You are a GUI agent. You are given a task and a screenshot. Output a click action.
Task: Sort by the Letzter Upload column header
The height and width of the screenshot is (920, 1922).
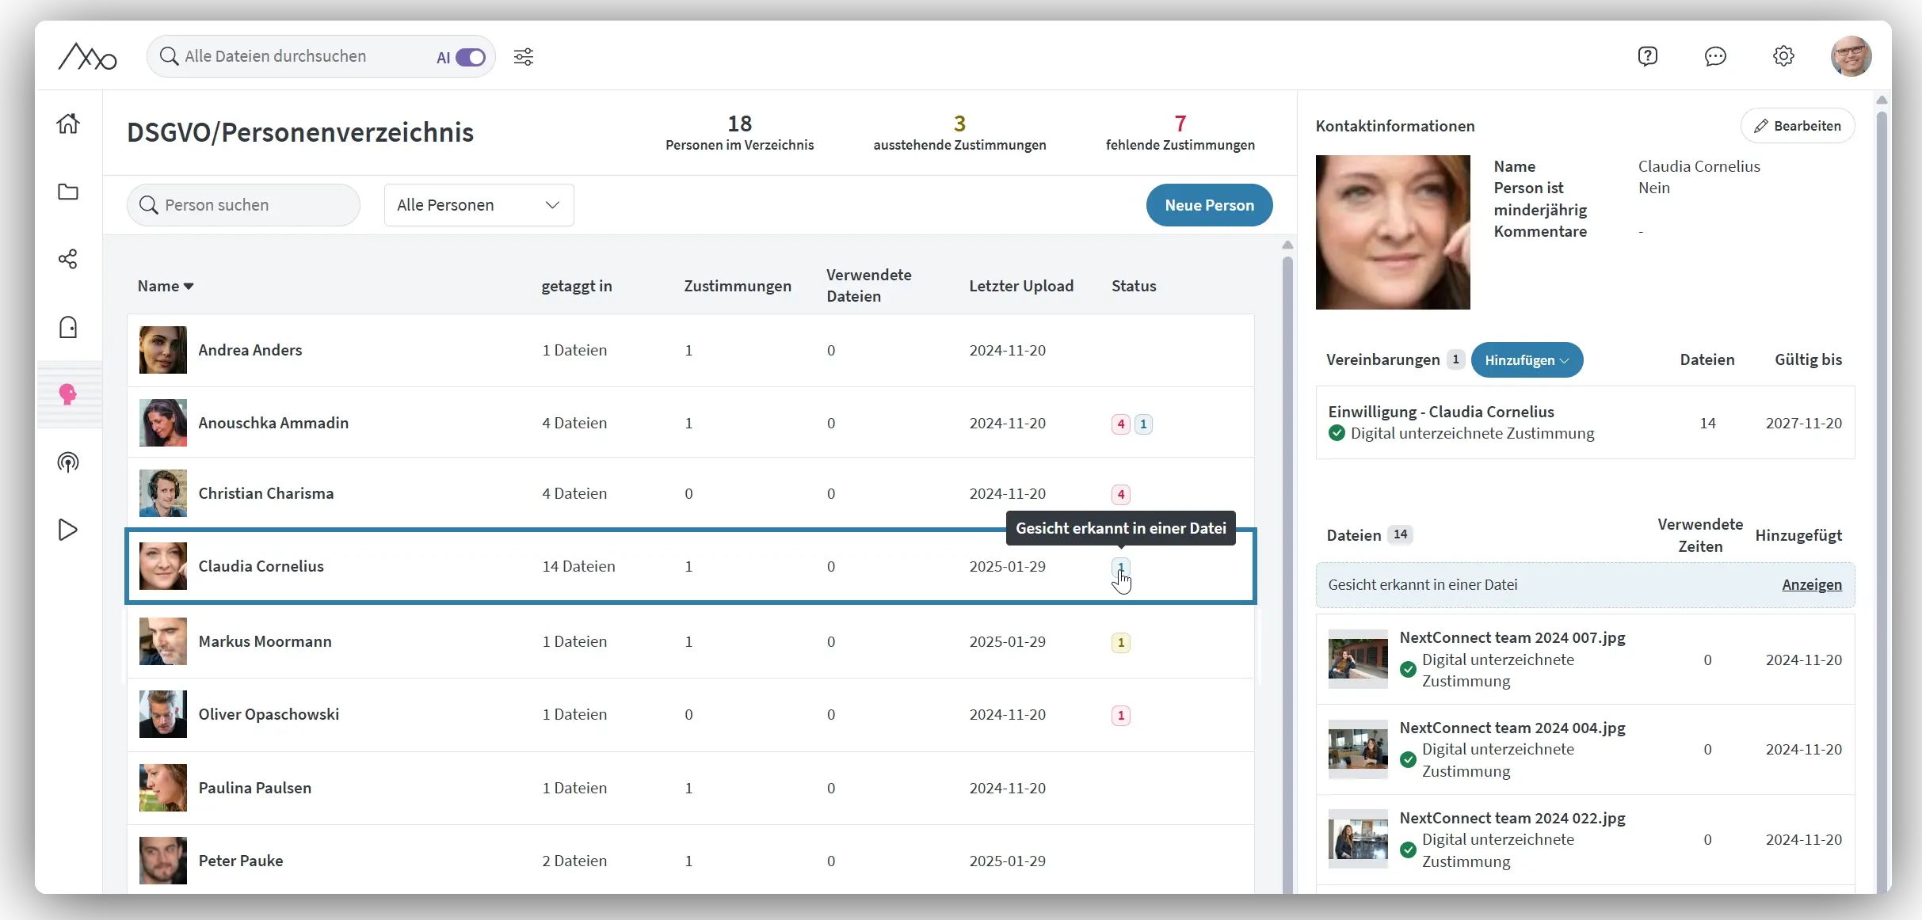pyautogui.click(x=1021, y=286)
